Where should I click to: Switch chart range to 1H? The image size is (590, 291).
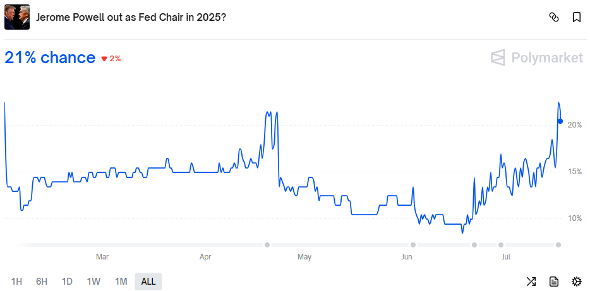coord(17,282)
